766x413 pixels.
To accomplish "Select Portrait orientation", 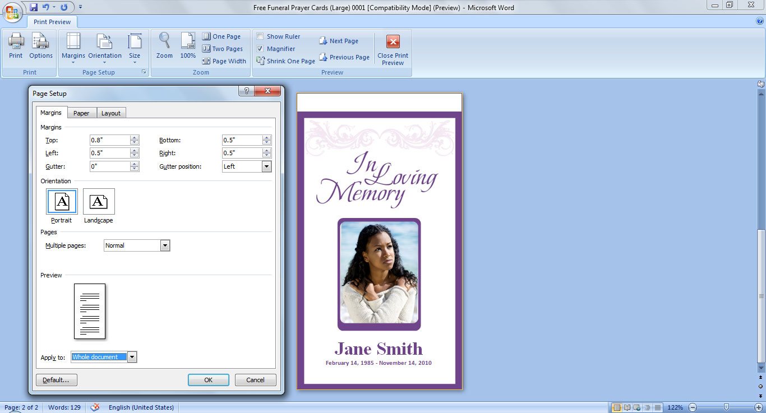I will pos(62,206).
